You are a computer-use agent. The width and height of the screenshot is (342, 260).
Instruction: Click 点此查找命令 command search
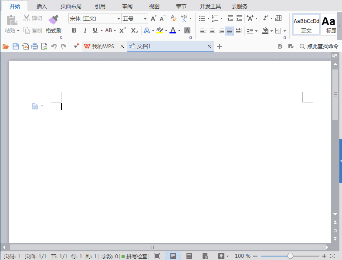(319, 46)
